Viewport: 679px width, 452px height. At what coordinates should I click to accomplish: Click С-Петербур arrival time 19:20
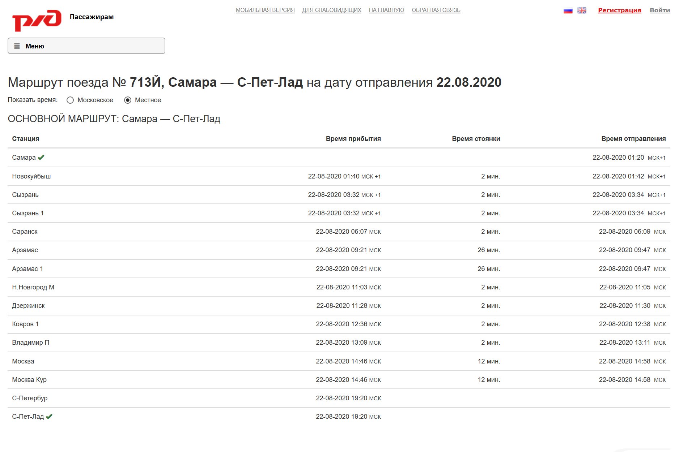pyautogui.click(x=348, y=398)
